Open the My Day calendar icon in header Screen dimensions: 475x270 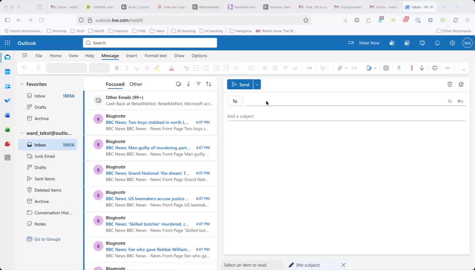pyautogui.click(x=422, y=43)
